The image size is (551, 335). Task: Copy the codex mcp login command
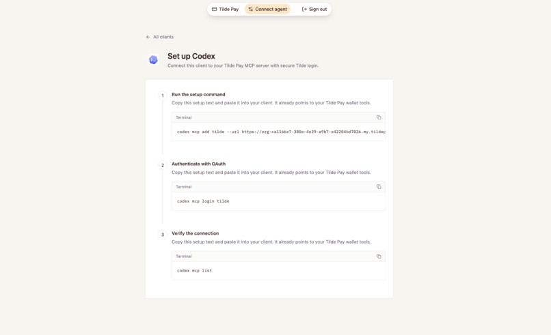click(x=379, y=187)
